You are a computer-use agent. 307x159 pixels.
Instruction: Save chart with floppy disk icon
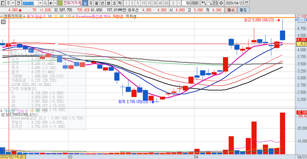[x=215, y=3]
